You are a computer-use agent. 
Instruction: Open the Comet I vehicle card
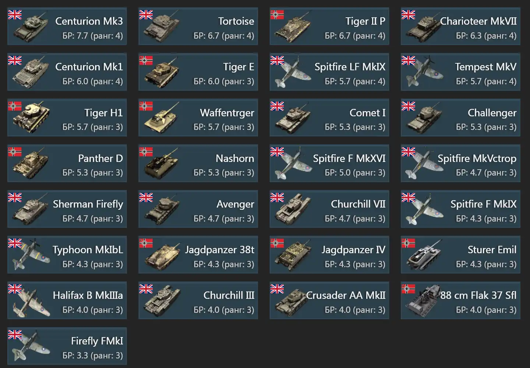(329, 118)
